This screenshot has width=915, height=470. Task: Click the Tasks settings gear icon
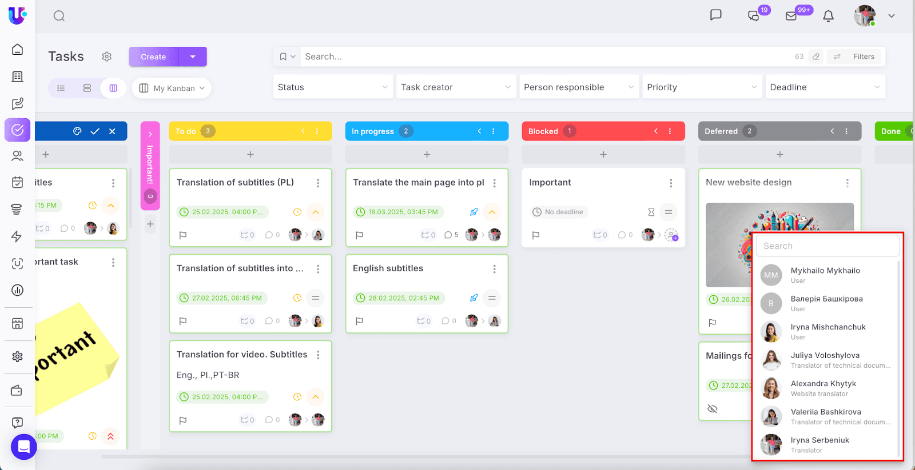106,57
